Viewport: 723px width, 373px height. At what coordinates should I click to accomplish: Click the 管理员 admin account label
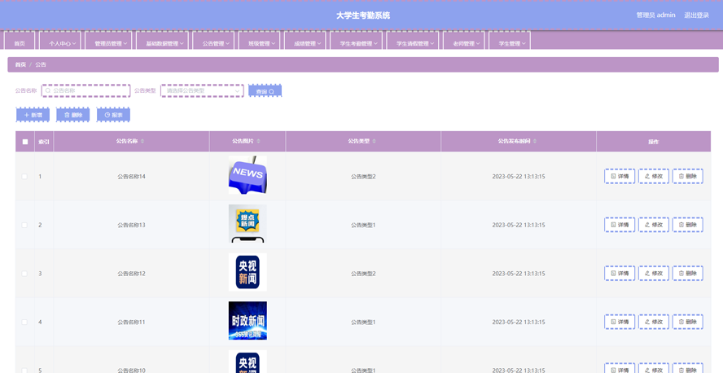pyautogui.click(x=655, y=15)
